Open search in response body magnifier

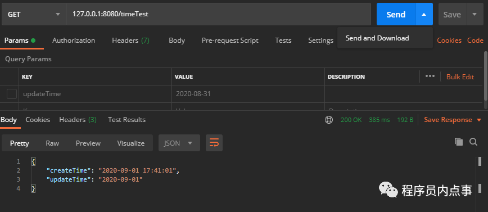[x=473, y=142]
